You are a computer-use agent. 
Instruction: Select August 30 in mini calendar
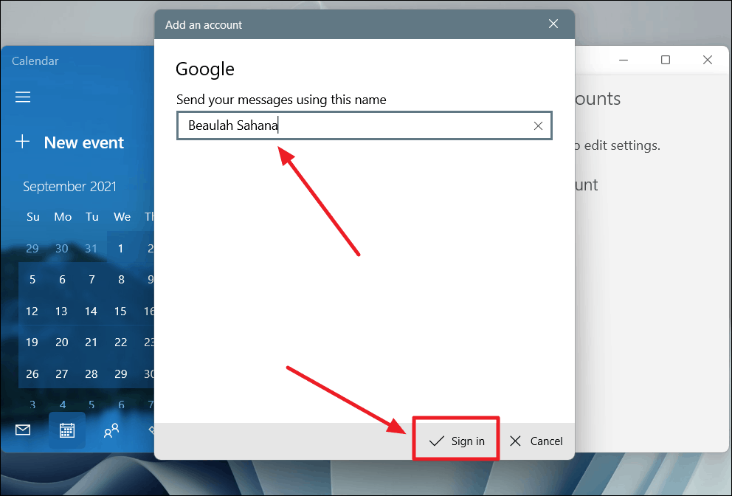pos(62,248)
